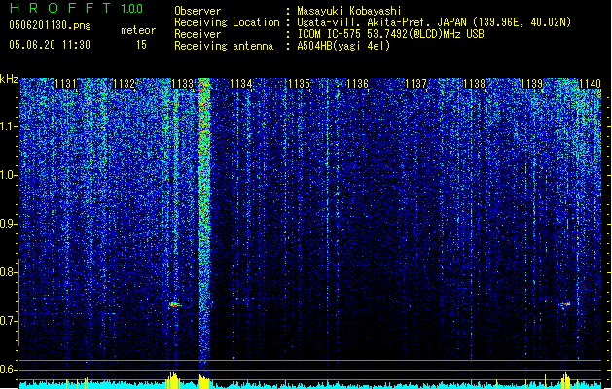Click the 0.8 kHz axis tick label
Image resolution: width=612 pixels, height=389 pixels.
[8, 272]
